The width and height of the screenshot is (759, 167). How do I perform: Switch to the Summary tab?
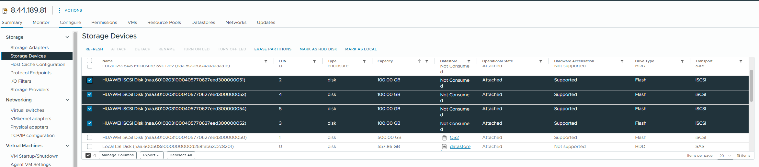click(x=12, y=22)
